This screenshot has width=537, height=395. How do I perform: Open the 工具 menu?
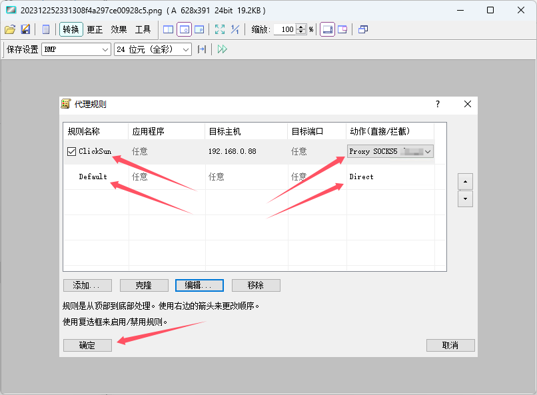click(x=143, y=29)
